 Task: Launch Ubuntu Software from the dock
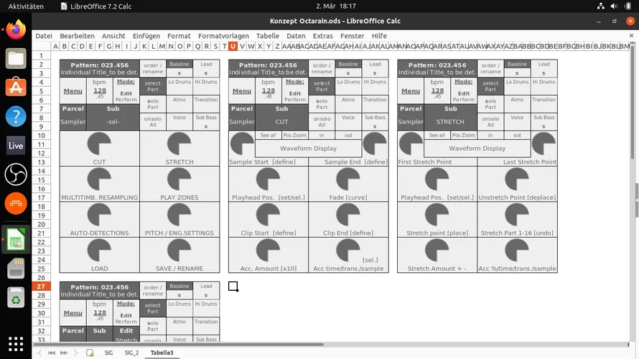16,87
